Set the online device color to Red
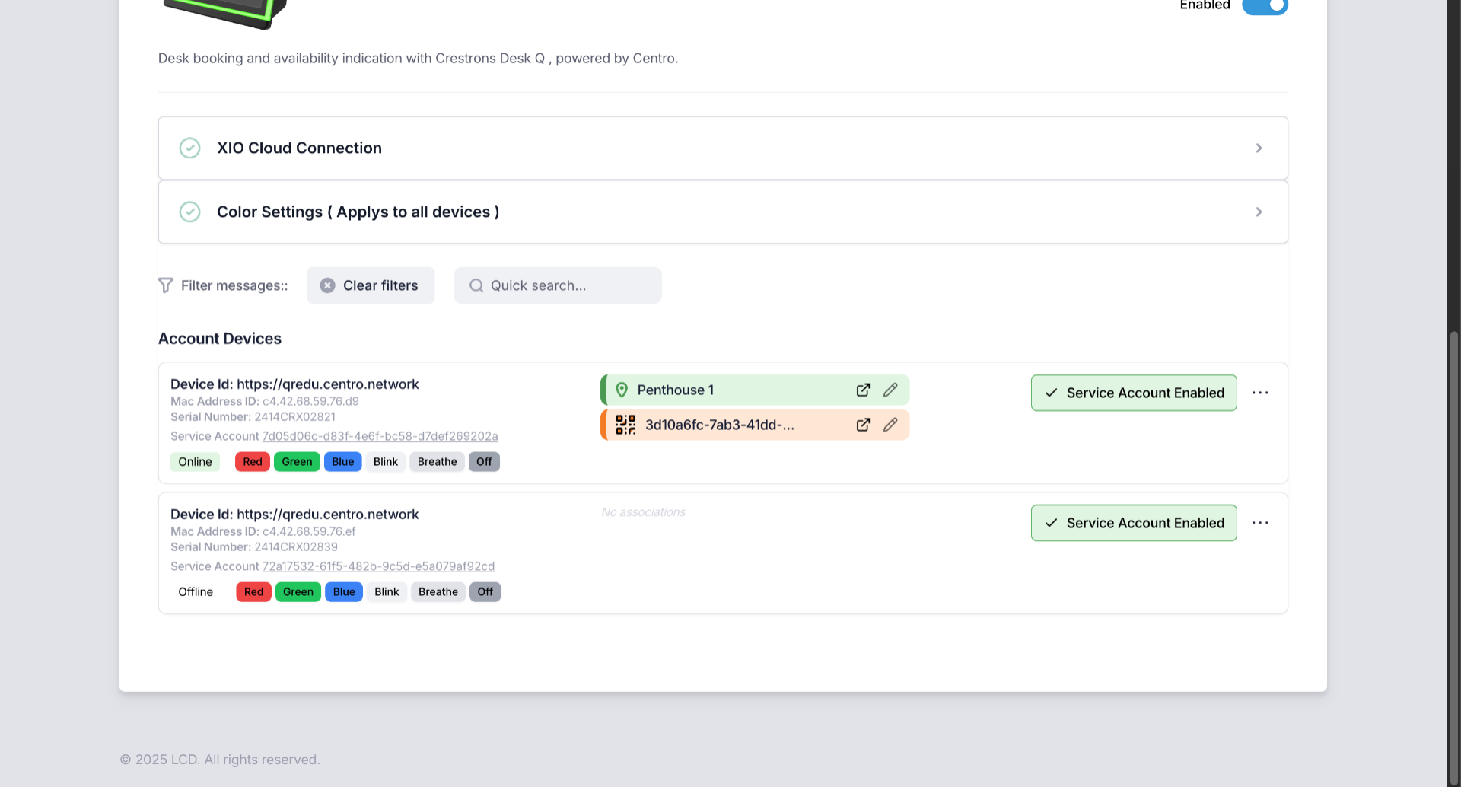Screen dimensions: 1461x787 coord(253,462)
